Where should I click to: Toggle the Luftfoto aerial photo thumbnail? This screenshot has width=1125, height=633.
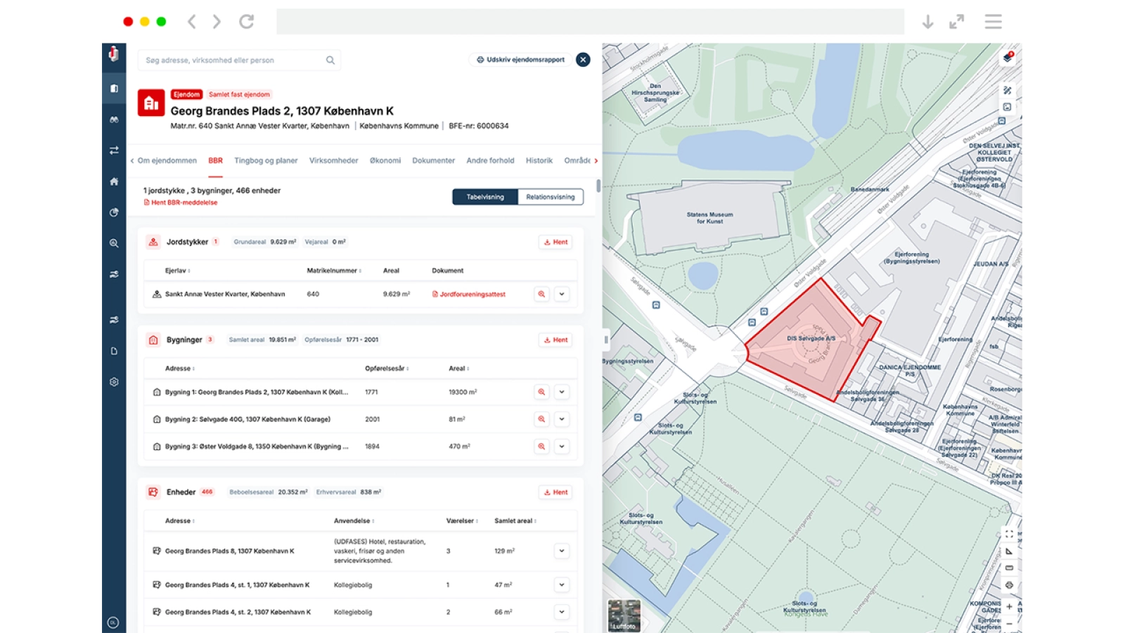(624, 615)
